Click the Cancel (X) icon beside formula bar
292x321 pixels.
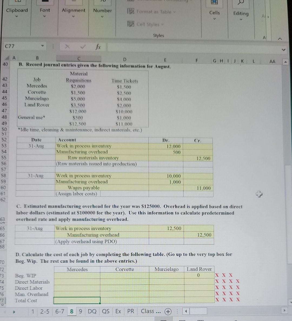67,47
